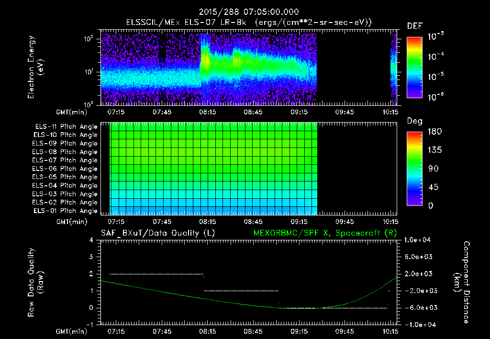This screenshot has width=490, height=339.
Task: Click the white data quality line at level 1
Action: coord(241,291)
